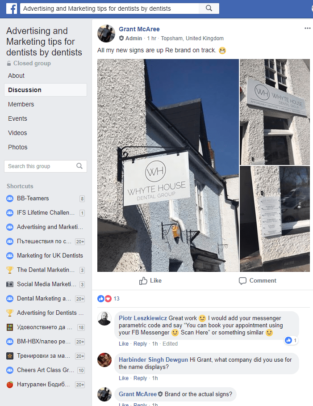Click the Facebook logo icon
This screenshot has height=406, width=313.
pyautogui.click(x=12, y=8)
